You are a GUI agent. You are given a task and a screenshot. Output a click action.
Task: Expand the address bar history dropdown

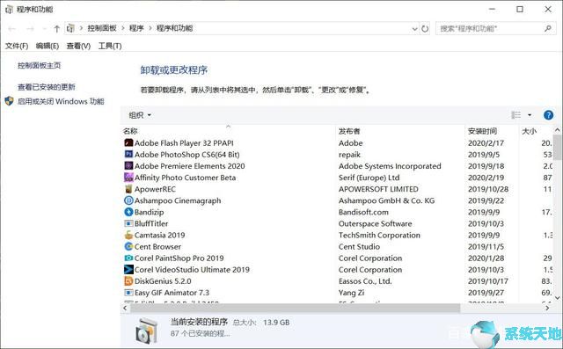pos(414,28)
